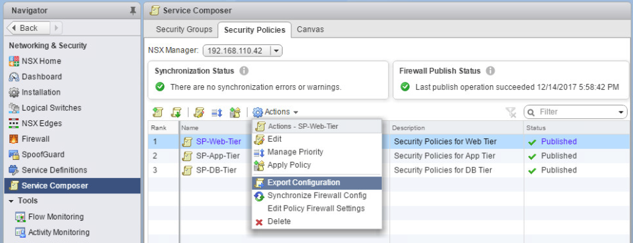Click the Synchronization Status info icon
The height and width of the screenshot is (243, 633).
point(244,71)
